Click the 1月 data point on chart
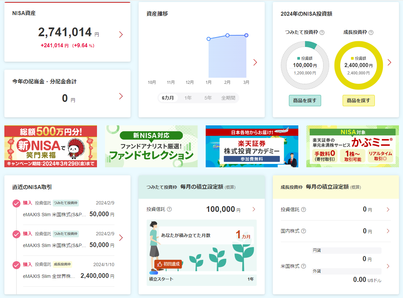 (x=208, y=39)
